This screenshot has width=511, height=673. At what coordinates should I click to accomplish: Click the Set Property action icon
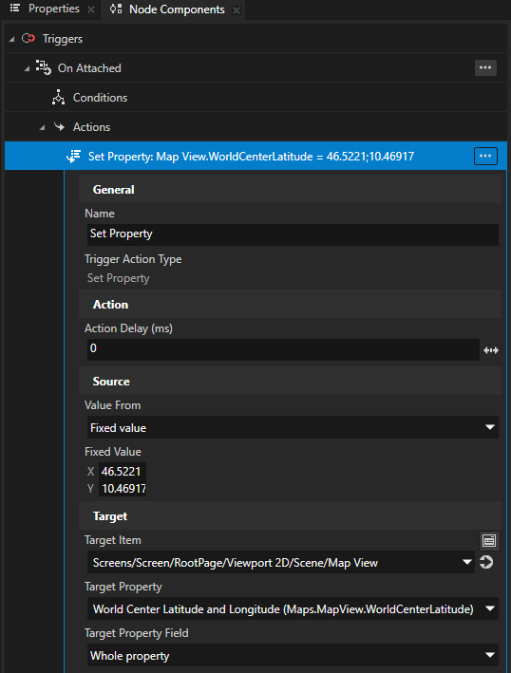(73, 157)
